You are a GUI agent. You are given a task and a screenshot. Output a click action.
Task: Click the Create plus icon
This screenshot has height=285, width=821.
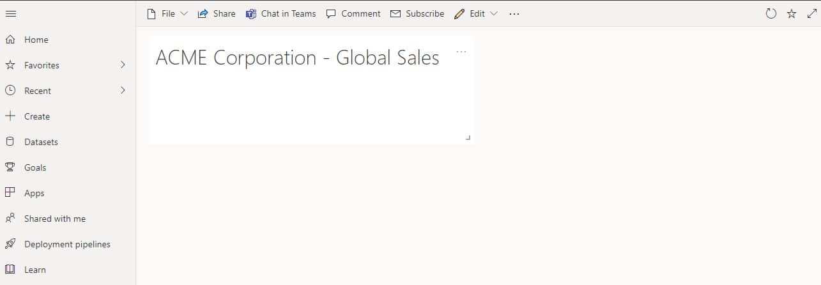coord(10,116)
